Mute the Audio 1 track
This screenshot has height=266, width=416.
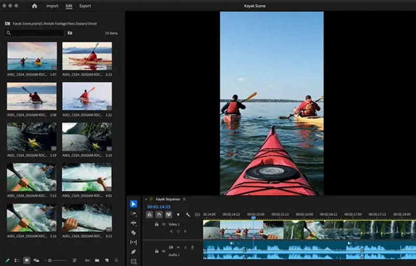(x=178, y=247)
